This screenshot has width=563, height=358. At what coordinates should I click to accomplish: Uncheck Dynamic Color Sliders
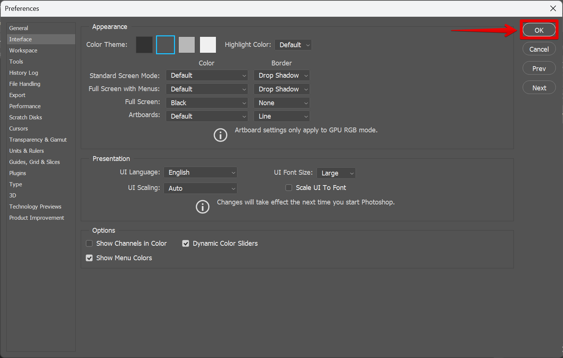185,243
